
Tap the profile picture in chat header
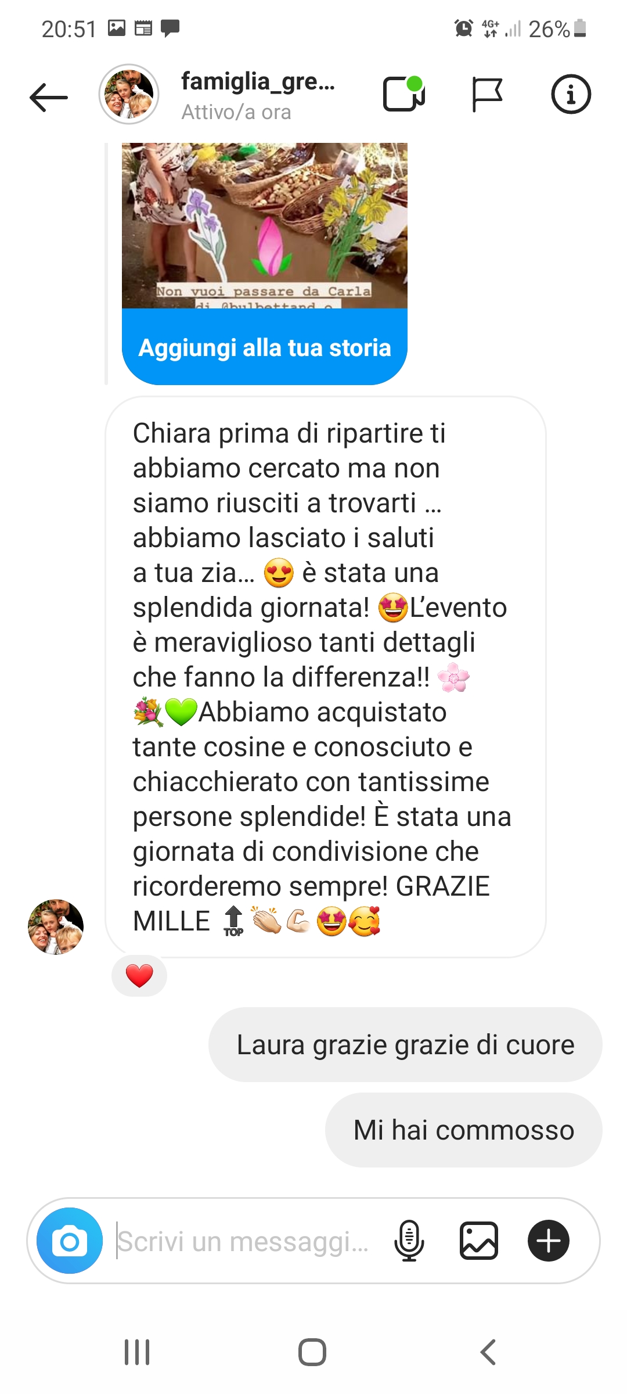point(129,94)
